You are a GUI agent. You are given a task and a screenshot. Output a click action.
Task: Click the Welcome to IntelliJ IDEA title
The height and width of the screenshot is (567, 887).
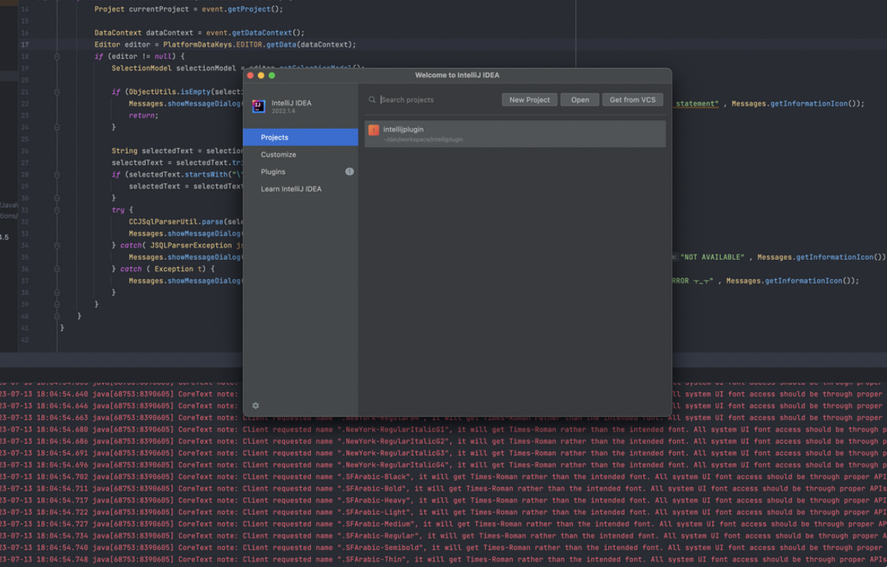click(x=457, y=74)
